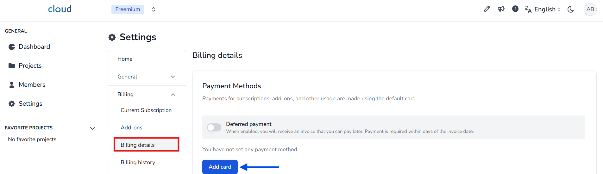Open the Billing history page
This screenshot has width=603, height=174.
click(x=138, y=162)
